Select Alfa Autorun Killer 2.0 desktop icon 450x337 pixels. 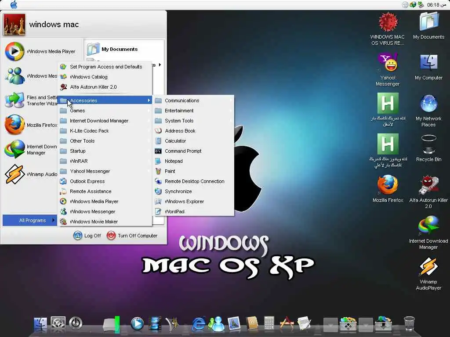click(x=428, y=192)
